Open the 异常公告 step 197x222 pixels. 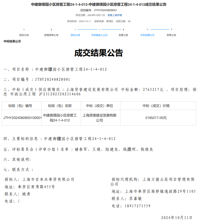point(171,35)
